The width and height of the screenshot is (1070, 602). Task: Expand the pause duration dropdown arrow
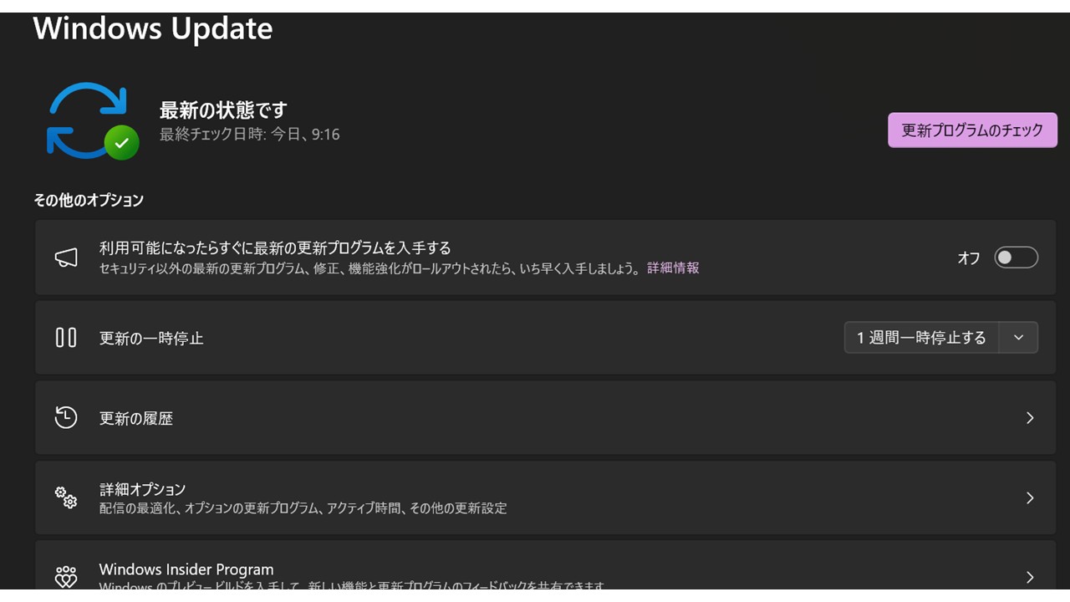(x=1019, y=338)
